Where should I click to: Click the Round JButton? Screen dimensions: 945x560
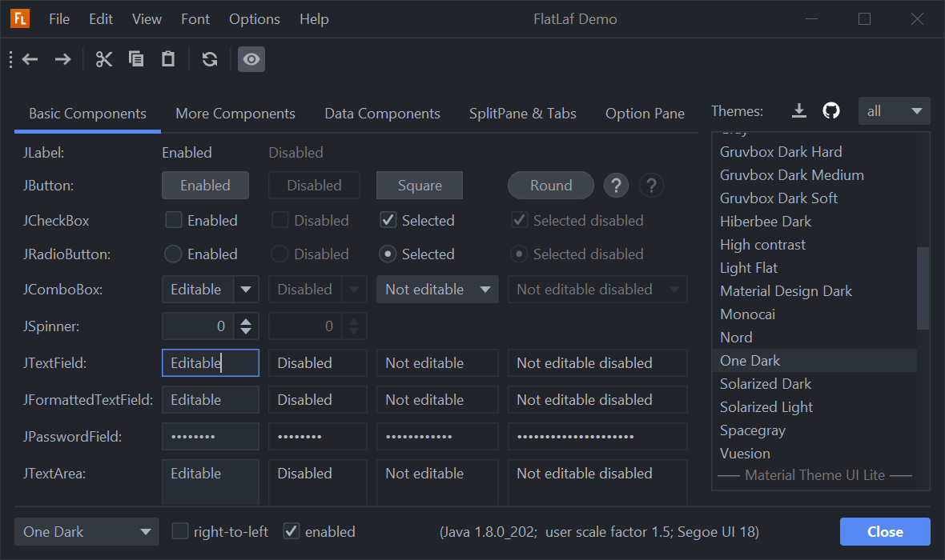[x=551, y=186]
